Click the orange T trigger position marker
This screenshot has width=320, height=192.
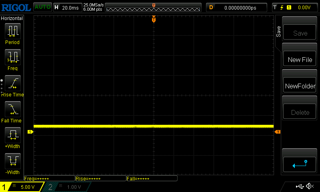154,19
